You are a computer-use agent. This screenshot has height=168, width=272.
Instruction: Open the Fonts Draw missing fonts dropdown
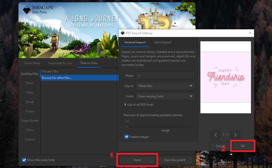point(165,96)
